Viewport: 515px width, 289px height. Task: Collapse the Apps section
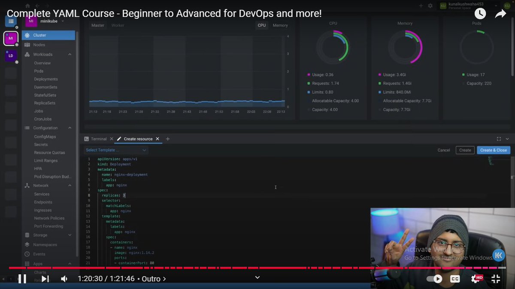pyautogui.click(x=70, y=264)
